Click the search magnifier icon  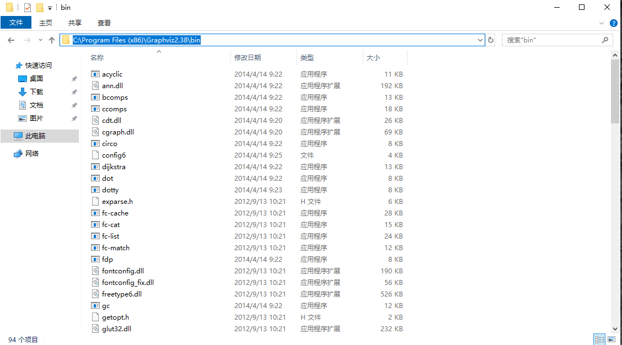605,40
